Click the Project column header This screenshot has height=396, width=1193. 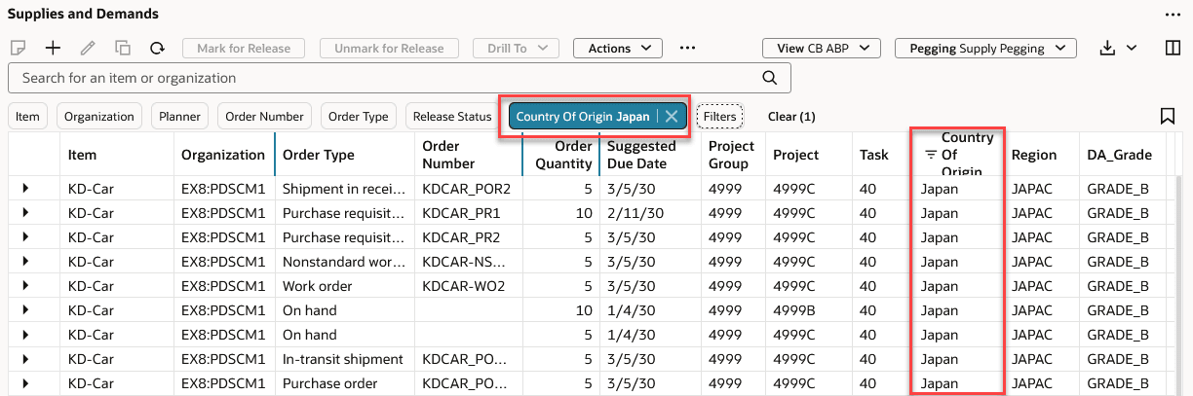pos(809,155)
